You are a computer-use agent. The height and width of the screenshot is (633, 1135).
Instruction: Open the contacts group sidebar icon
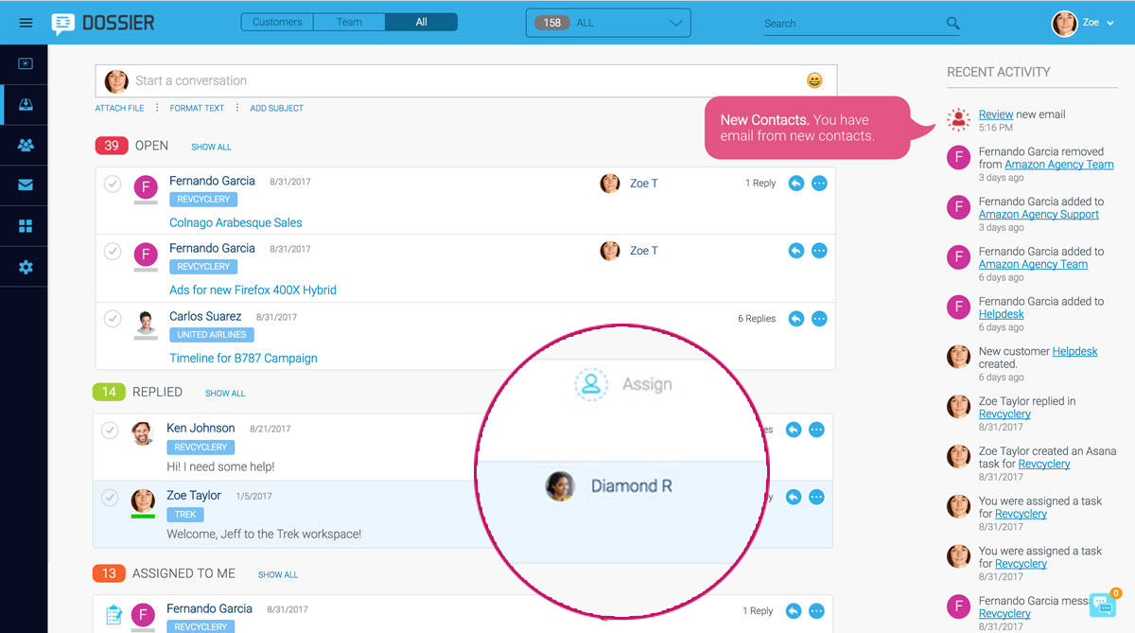(x=26, y=146)
